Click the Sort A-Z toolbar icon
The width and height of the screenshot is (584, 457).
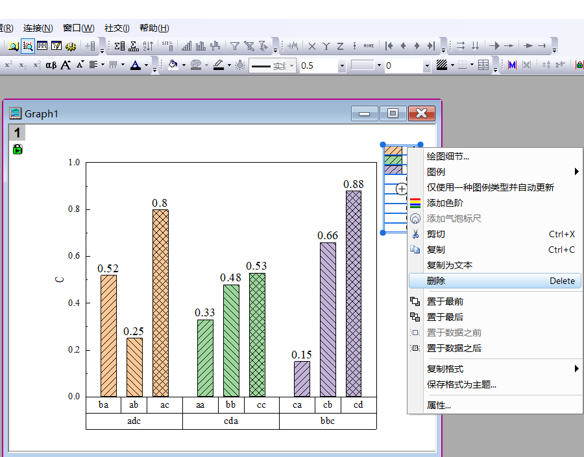click(148, 46)
